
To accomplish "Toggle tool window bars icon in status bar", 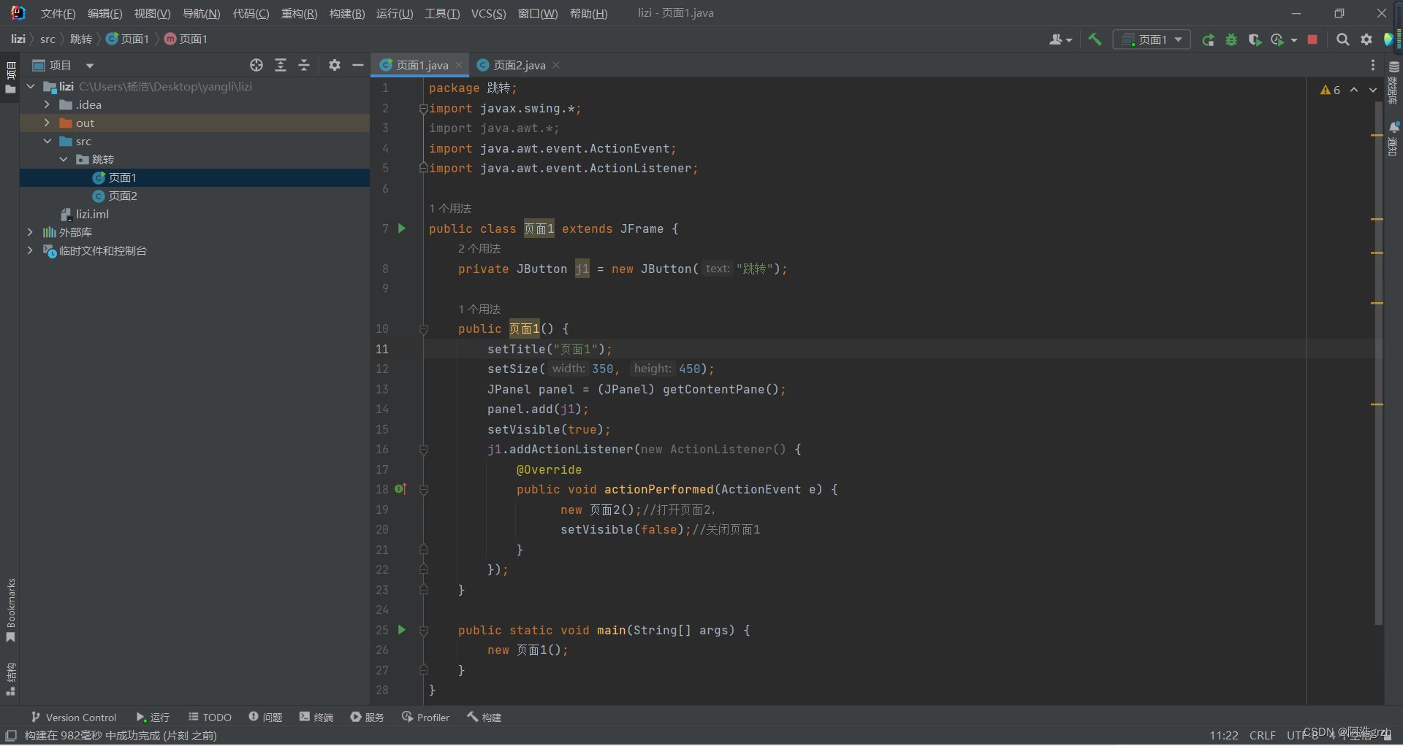I will point(11,735).
